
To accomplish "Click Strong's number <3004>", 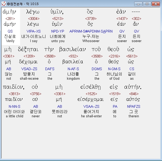I will pyautogui.click(x=34, y=19).
